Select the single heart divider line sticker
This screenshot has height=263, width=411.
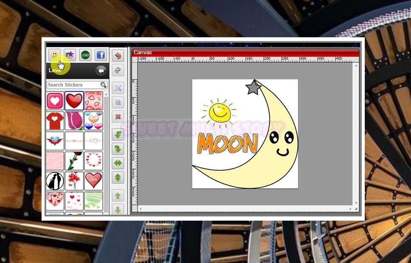[x=74, y=141]
